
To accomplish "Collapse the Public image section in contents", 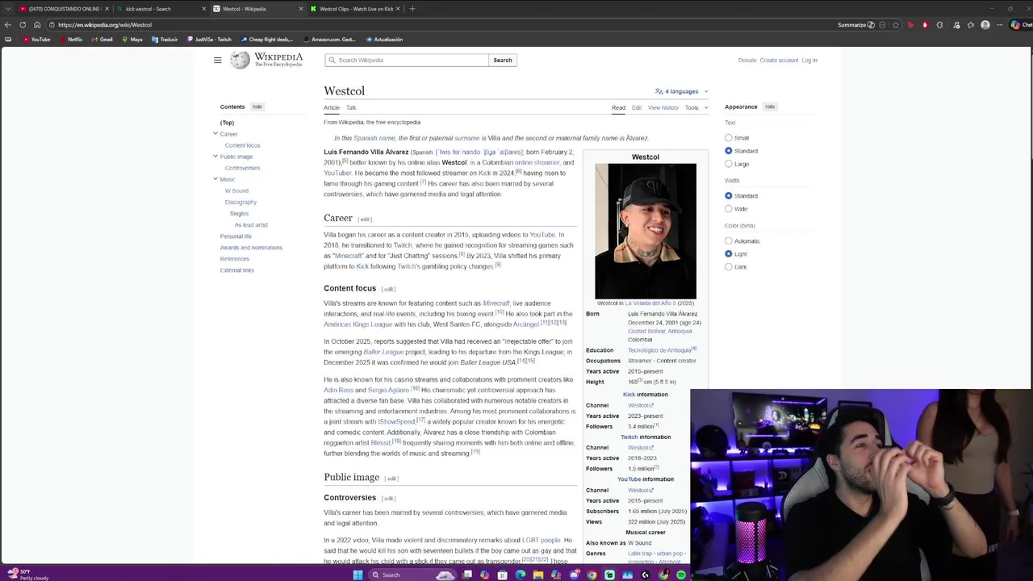I will pos(215,157).
